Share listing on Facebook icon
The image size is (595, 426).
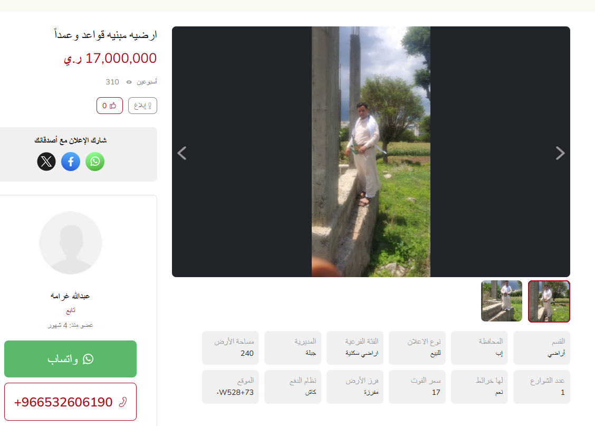[x=71, y=162]
